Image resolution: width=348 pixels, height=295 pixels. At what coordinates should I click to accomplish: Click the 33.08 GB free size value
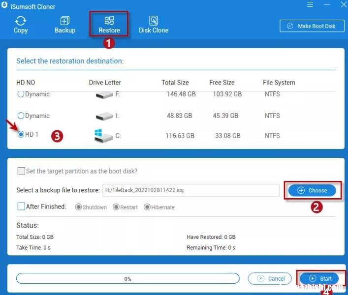pyautogui.click(x=228, y=136)
